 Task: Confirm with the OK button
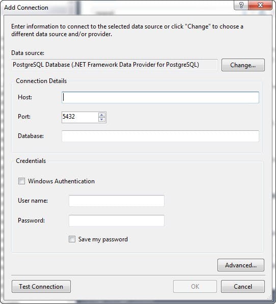click(x=195, y=286)
